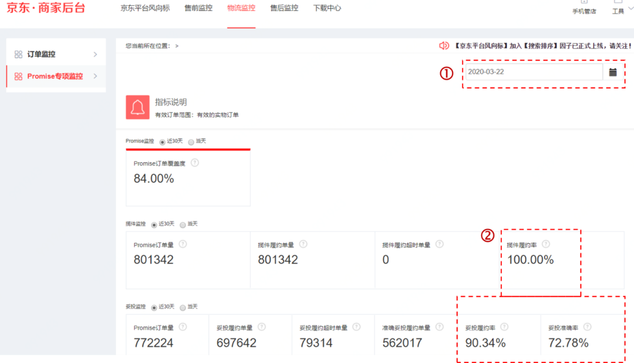Click the 揽件履约单量 801342 value
Viewport: 634px width, 363px height.
[278, 260]
